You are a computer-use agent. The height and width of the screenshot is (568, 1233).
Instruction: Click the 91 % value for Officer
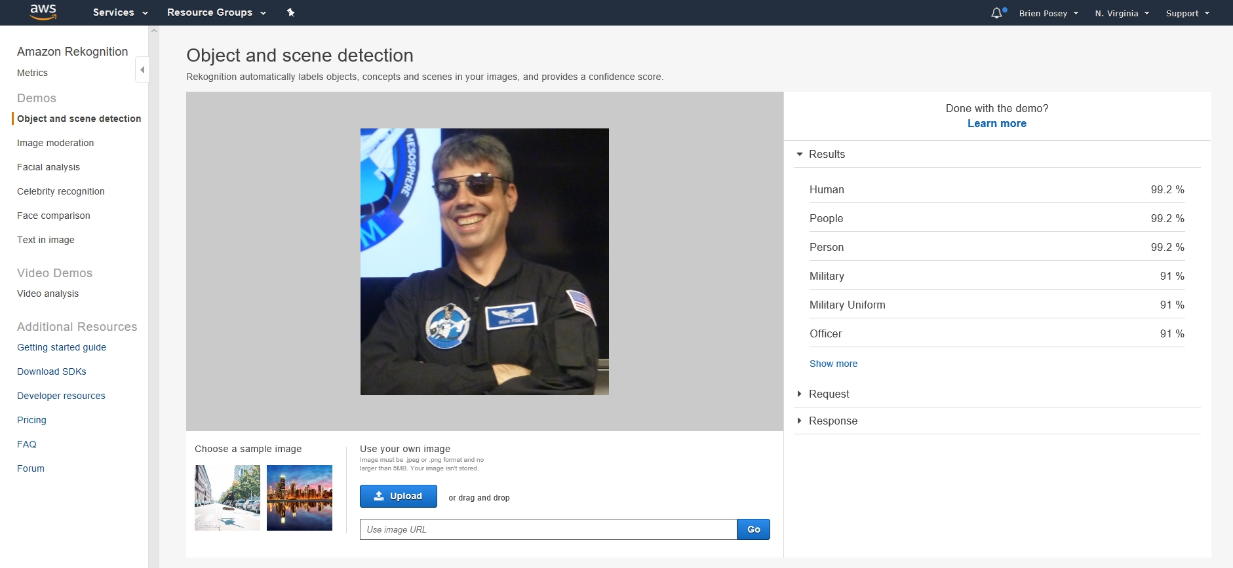click(1172, 333)
